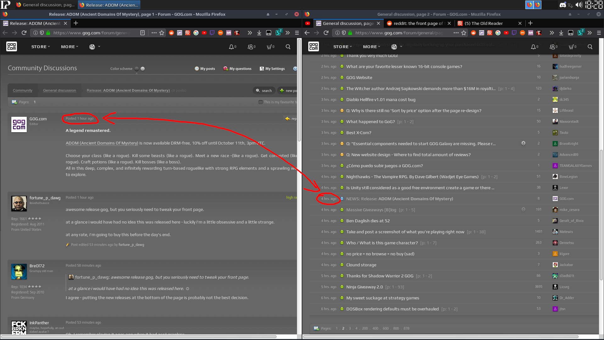Click gear icon on Essential components row

(523, 143)
